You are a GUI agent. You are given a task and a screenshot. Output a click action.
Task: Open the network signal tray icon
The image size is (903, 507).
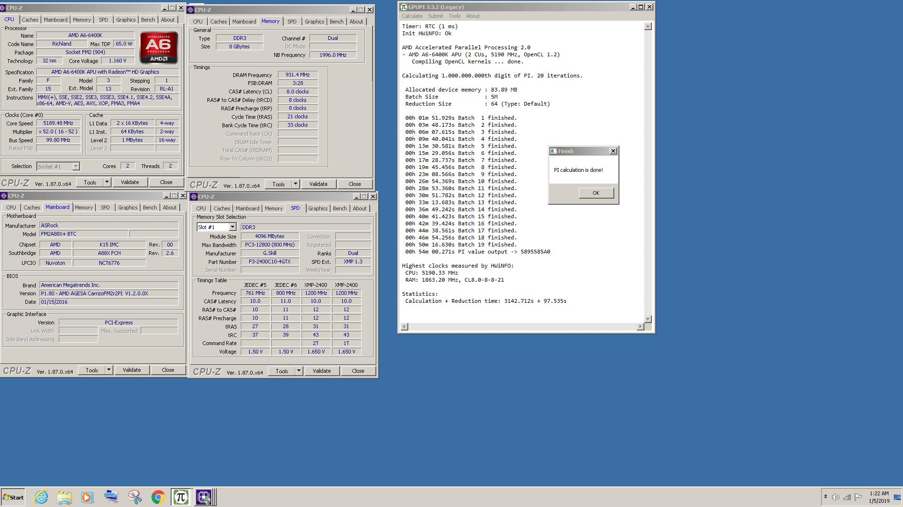[847, 497]
